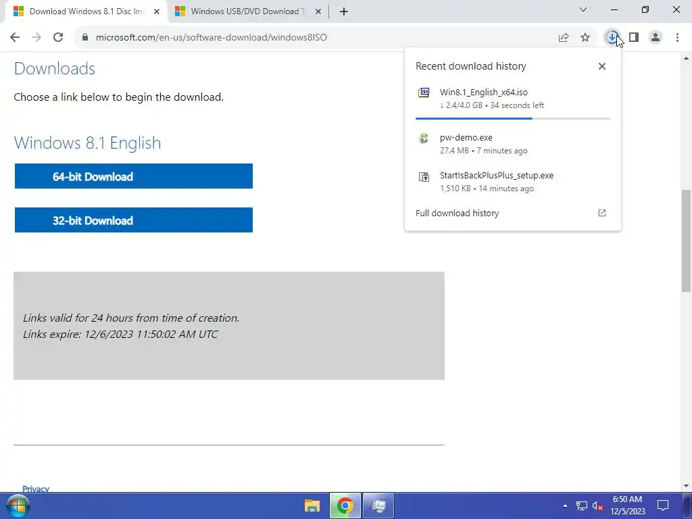Open the notification center icon
The image size is (692, 519).
point(663,505)
